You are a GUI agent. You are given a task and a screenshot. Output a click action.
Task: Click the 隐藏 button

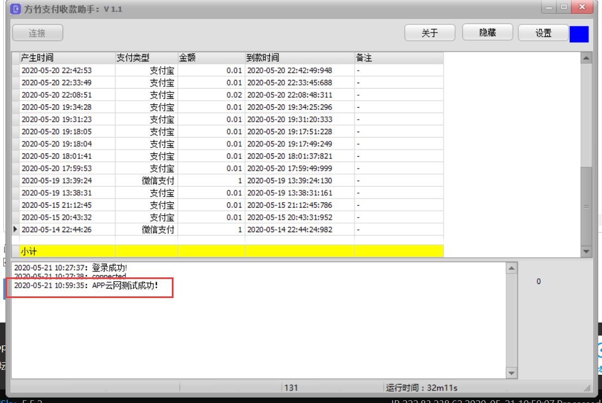(487, 33)
